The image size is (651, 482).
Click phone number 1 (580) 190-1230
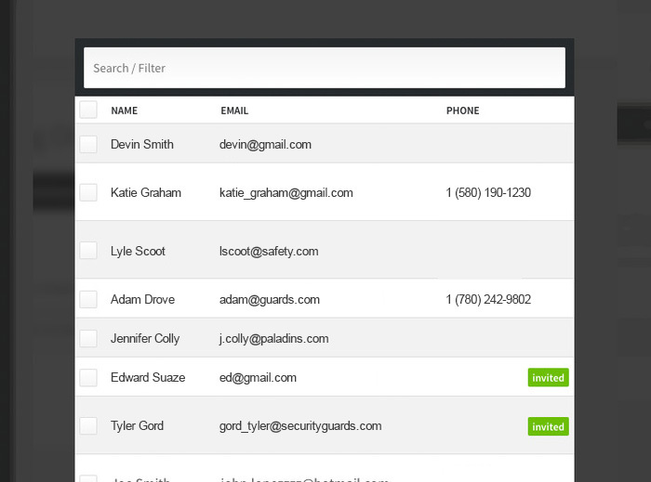[x=488, y=193]
